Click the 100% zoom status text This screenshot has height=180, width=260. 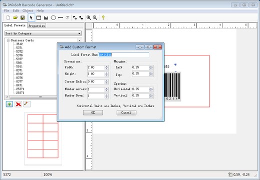(x=48, y=174)
